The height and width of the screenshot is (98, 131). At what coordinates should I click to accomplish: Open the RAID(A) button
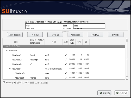coord(96,35)
